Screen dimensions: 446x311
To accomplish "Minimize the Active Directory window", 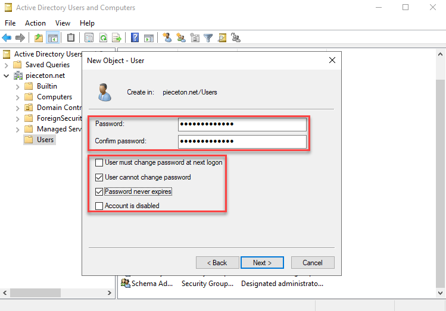I will click(379, 7).
